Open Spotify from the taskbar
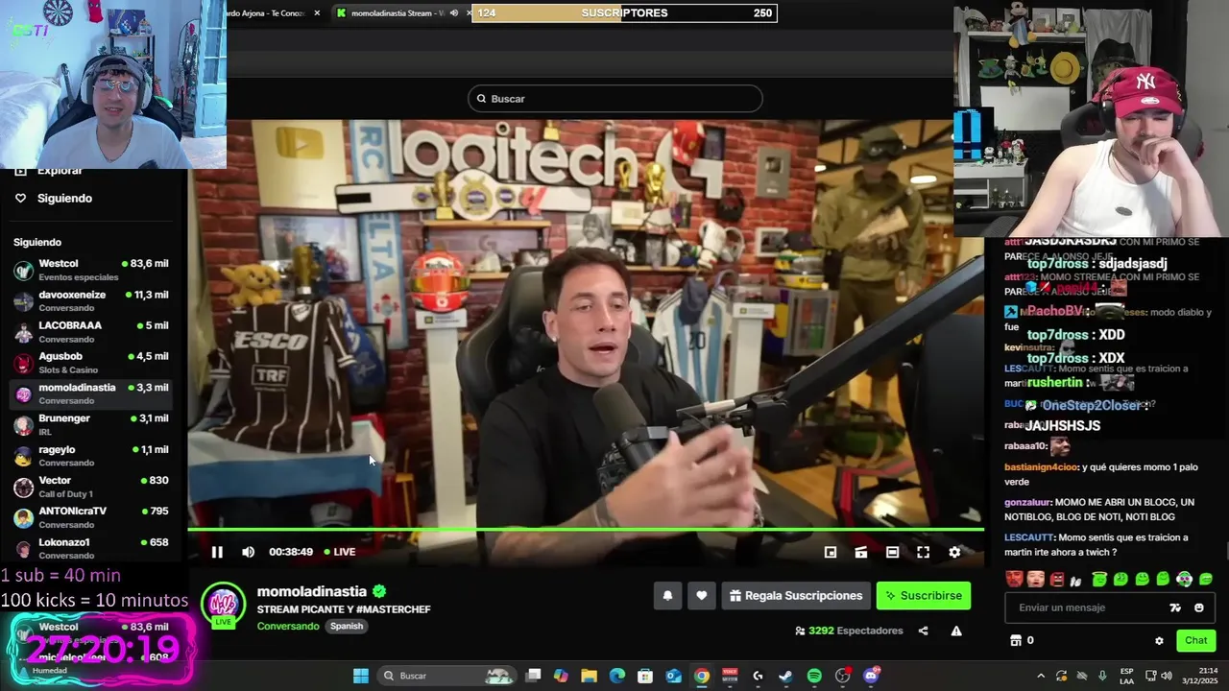The image size is (1229, 691). click(x=814, y=676)
